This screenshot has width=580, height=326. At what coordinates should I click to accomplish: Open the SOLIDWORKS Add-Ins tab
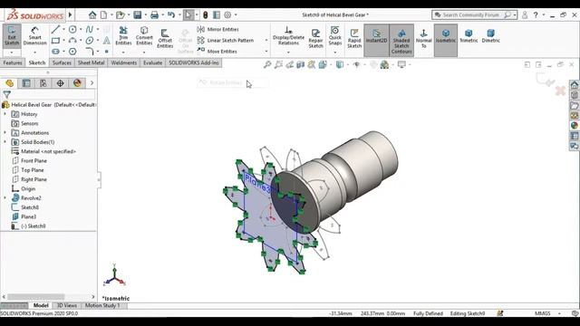[194, 62]
